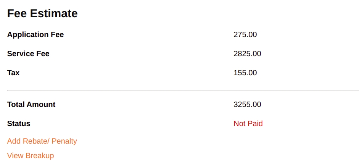Click the Status label
The height and width of the screenshot is (165, 359).
[x=19, y=124]
